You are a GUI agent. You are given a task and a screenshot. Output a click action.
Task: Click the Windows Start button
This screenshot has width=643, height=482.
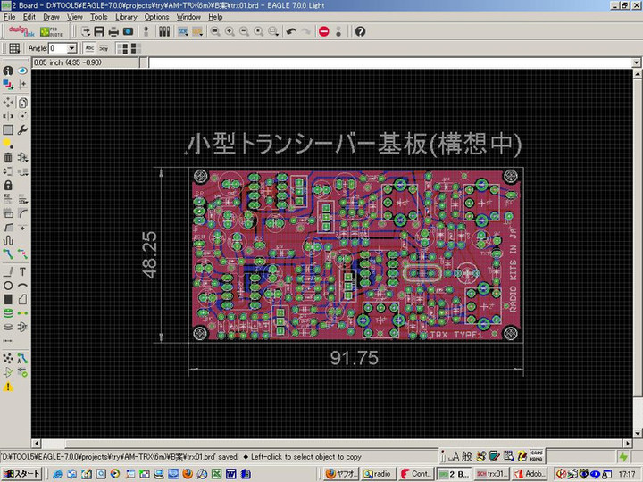21,474
